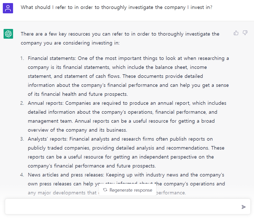
Task: Click list number 4 marker
Action: point(22,175)
